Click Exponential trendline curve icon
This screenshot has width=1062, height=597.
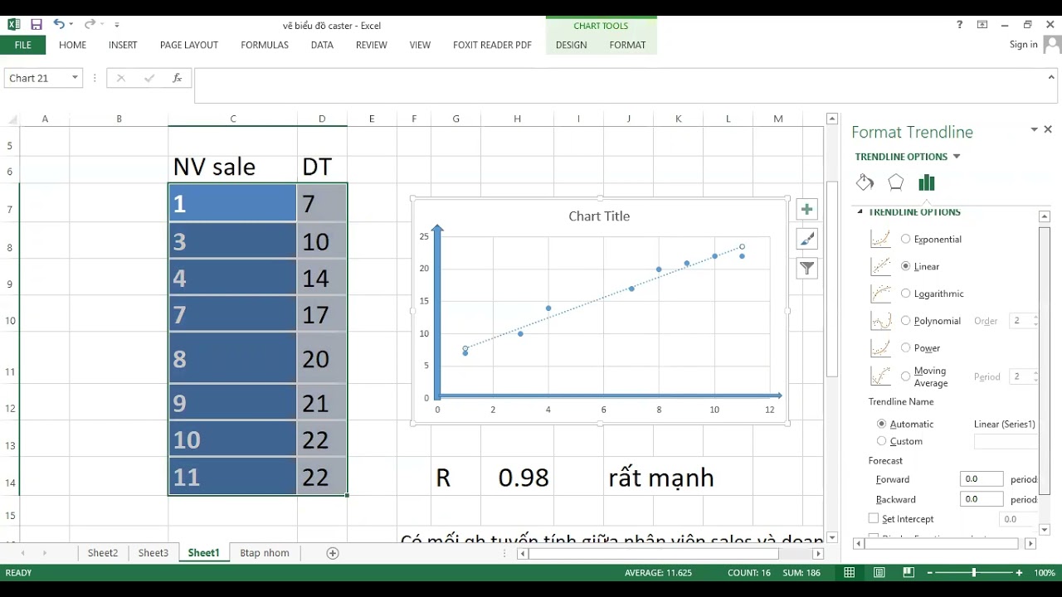(880, 239)
